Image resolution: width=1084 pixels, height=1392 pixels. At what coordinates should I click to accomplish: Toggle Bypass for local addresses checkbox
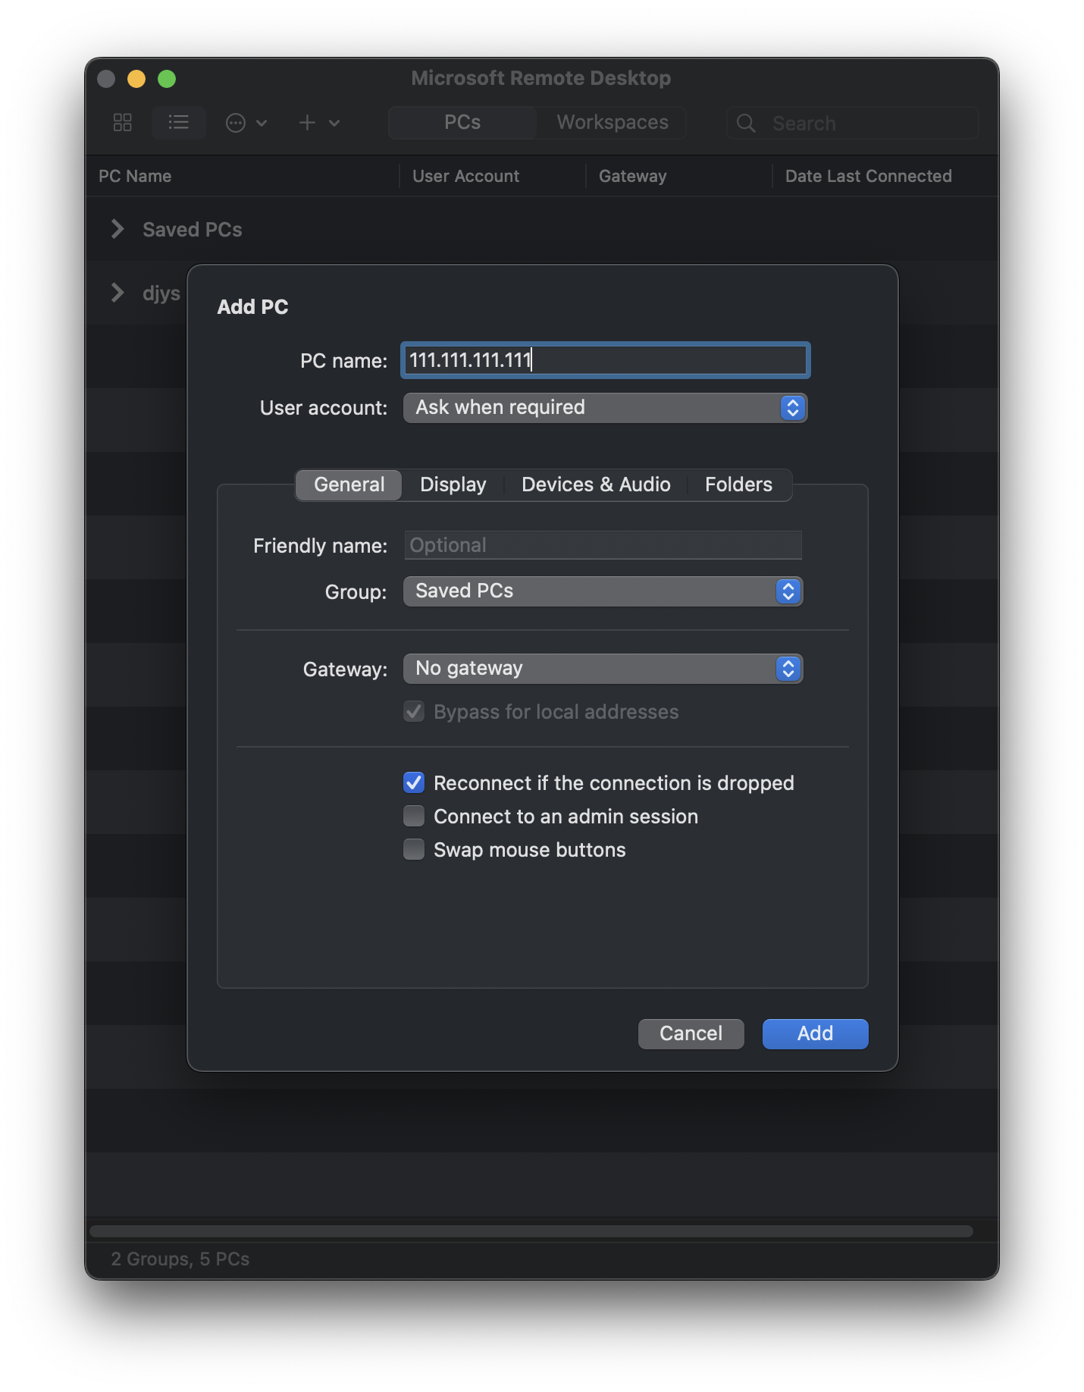(x=414, y=711)
